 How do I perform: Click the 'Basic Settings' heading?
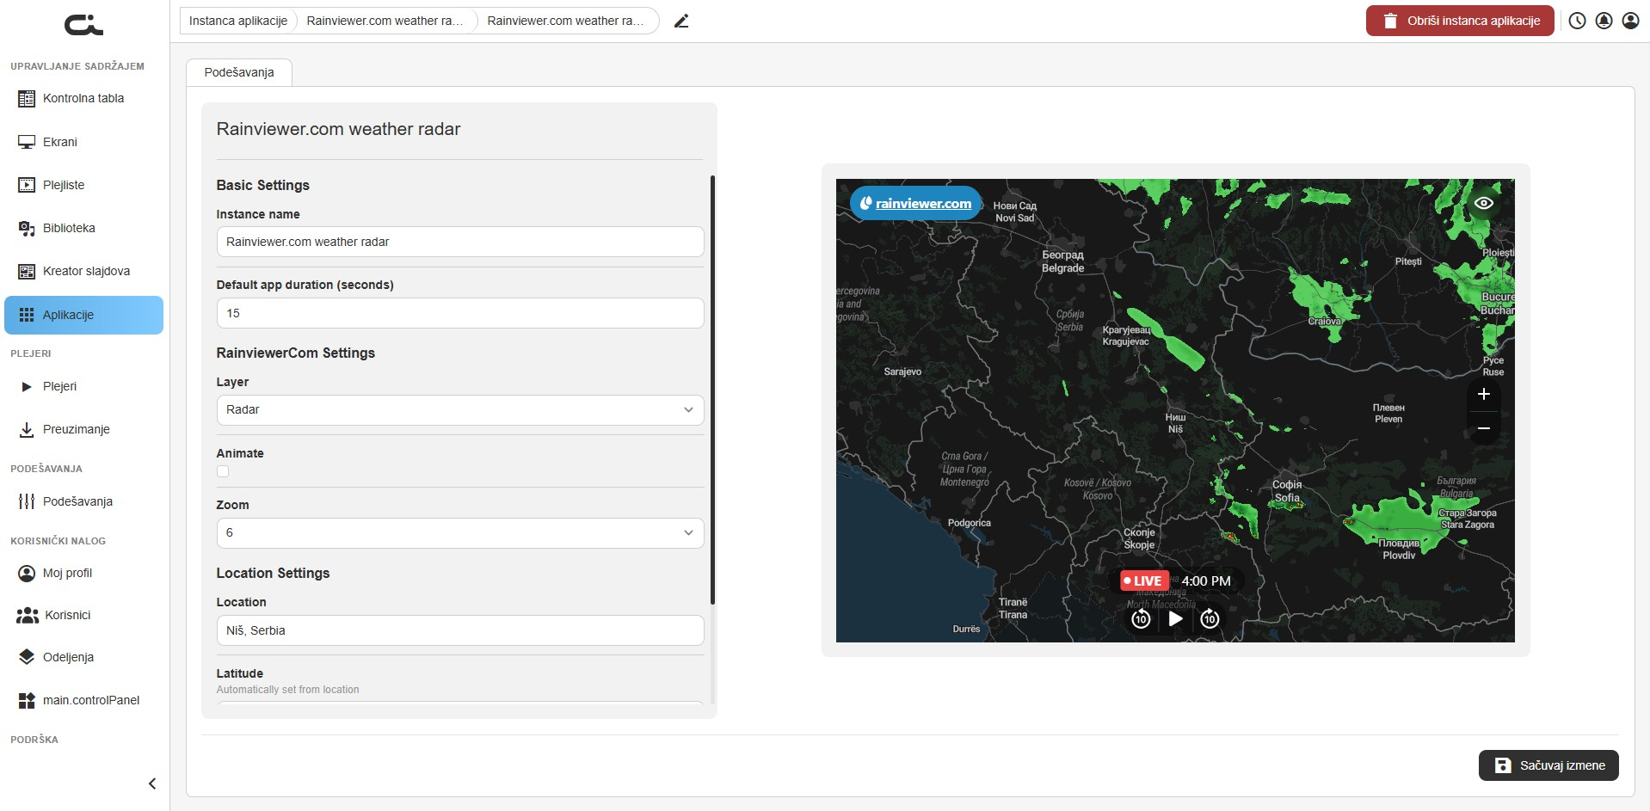tap(262, 185)
